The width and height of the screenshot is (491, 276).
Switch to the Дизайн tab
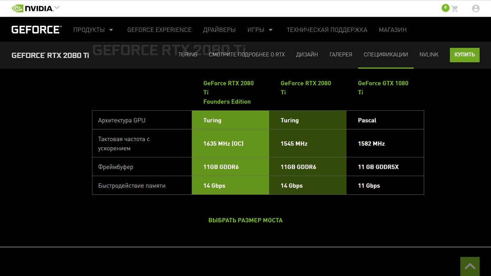pos(307,54)
